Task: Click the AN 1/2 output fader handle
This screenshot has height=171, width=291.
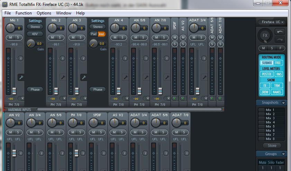Action: tap(14, 153)
